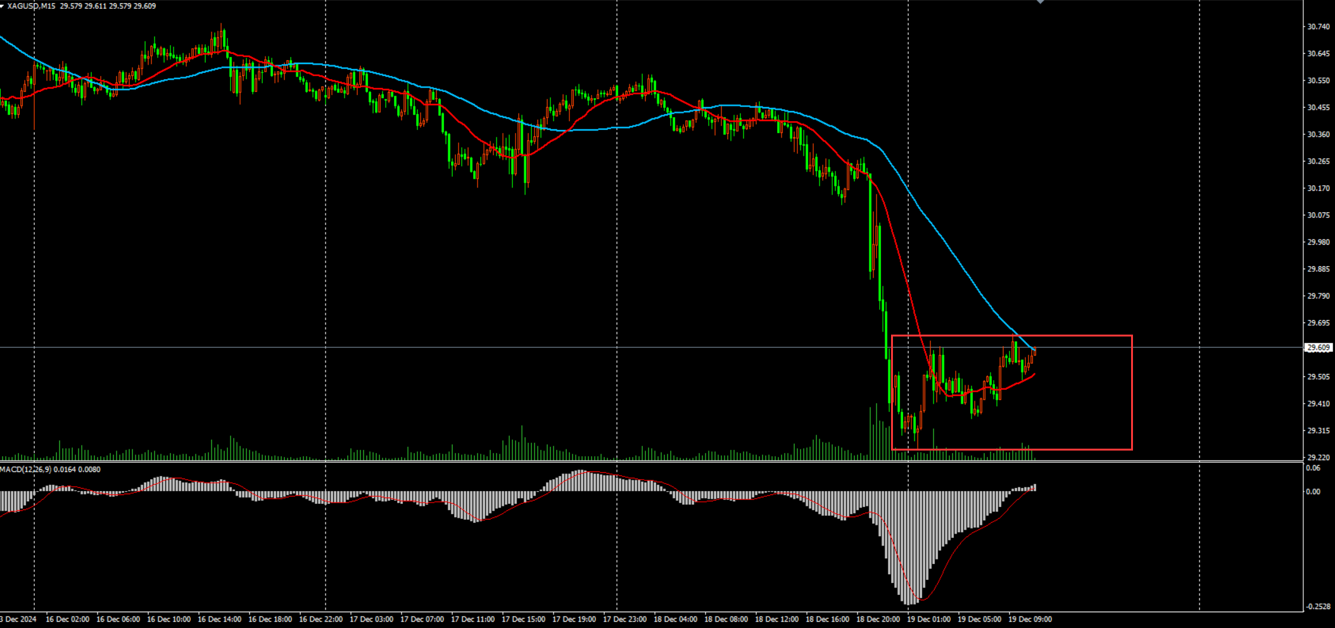
Task: Click the 19 Dec 01:00 time label
Action: point(928,619)
